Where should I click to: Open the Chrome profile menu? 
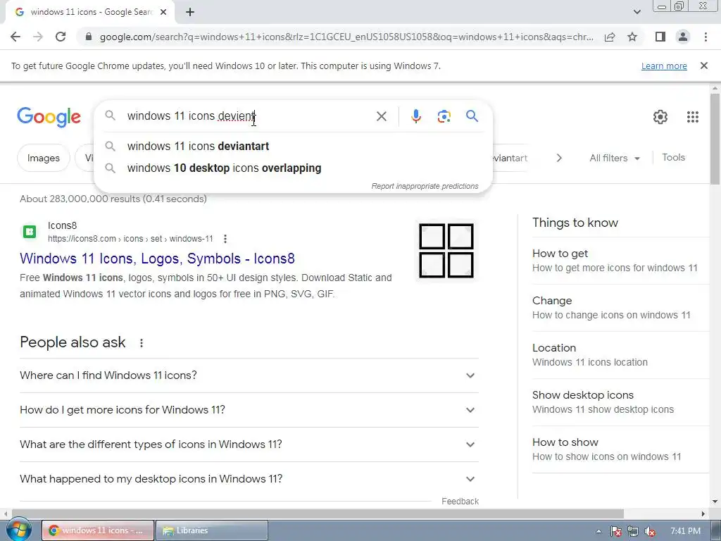click(683, 37)
